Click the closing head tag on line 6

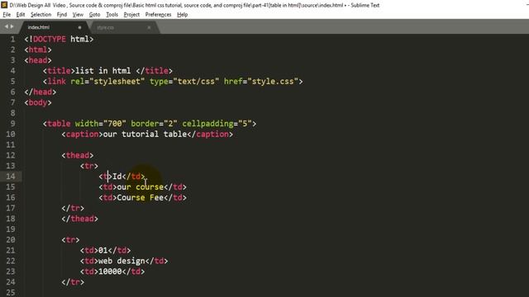(41, 92)
